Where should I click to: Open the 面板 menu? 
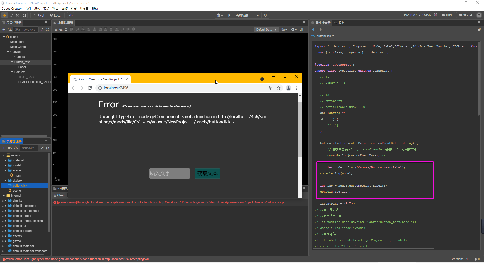coord(65,9)
